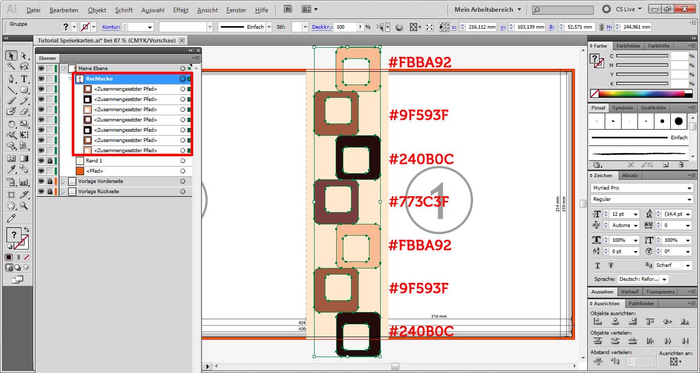This screenshot has width=700, height=373.
Task: Click the horizontal align left icon
Action: pyautogui.click(x=597, y=322)
